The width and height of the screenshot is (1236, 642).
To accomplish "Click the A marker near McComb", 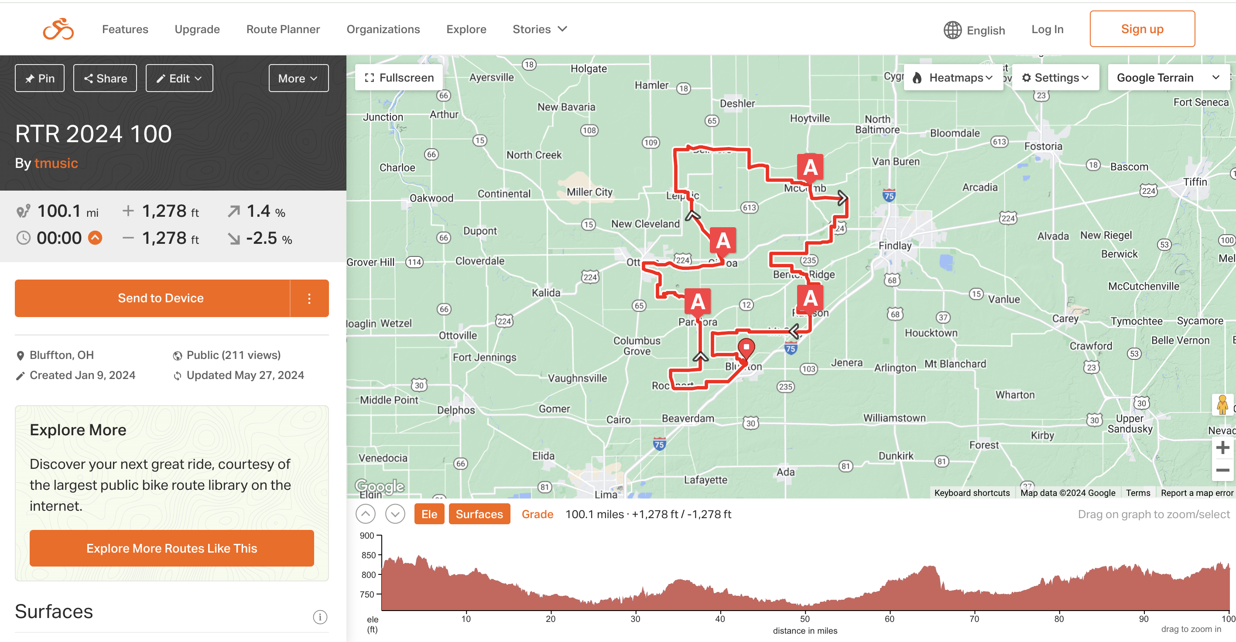I will 810,167.
